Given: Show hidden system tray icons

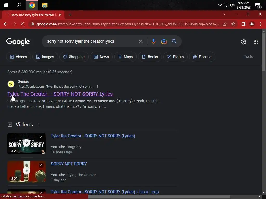Looking at the screenshot, I should 220,5.
